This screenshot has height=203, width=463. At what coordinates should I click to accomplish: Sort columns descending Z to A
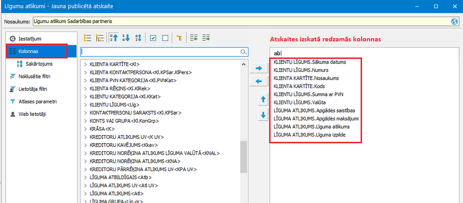(126, 38)
